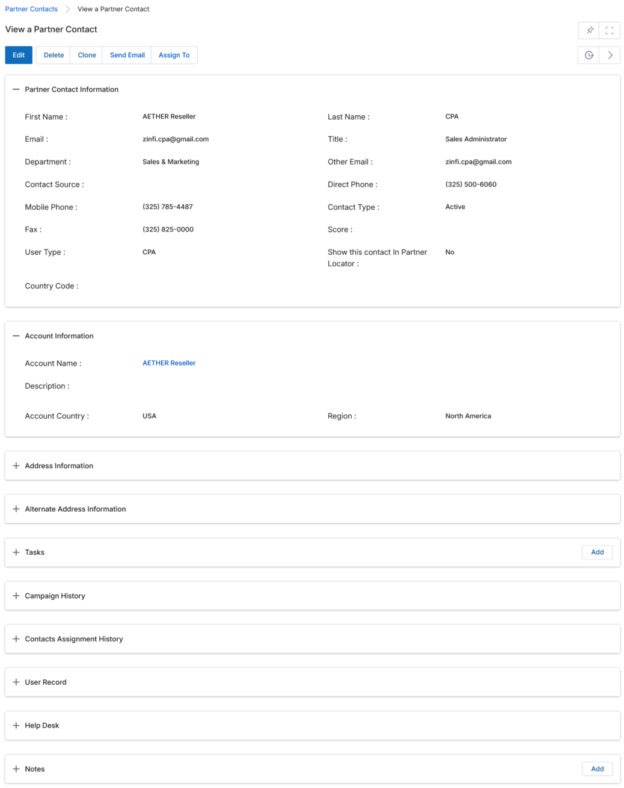
Task: Open the Assign To option
Action: 174,55
